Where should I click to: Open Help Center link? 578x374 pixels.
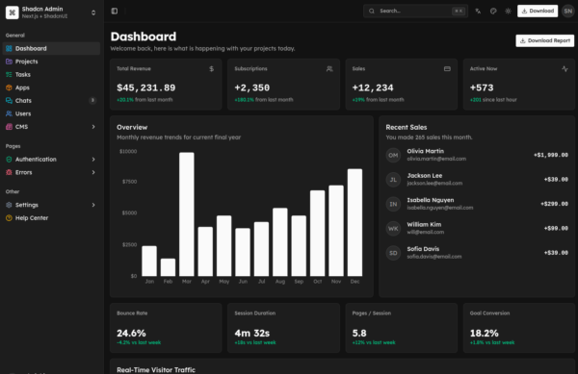51,217
